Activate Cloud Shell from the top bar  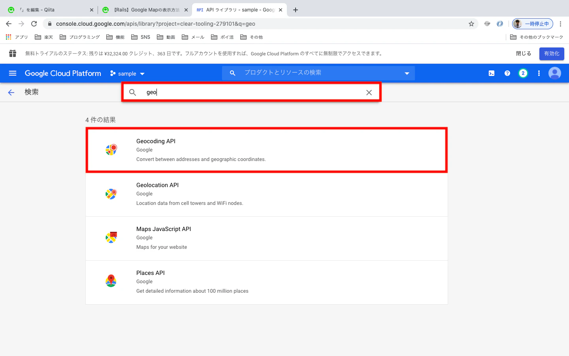tap(492, 73)
